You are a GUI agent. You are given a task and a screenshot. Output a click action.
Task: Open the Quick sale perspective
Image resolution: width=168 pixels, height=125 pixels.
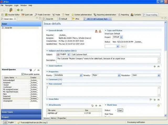coord(27,15)
